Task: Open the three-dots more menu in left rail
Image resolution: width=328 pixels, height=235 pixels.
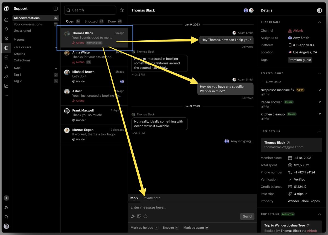Action: tap(6, 95)
